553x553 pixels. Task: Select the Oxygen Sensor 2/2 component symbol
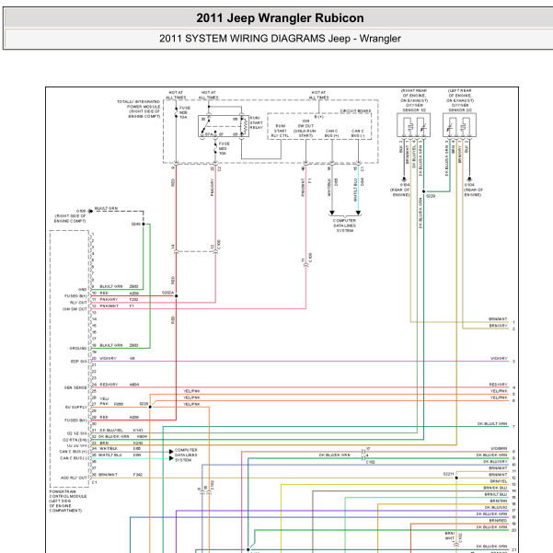[459, 125]
